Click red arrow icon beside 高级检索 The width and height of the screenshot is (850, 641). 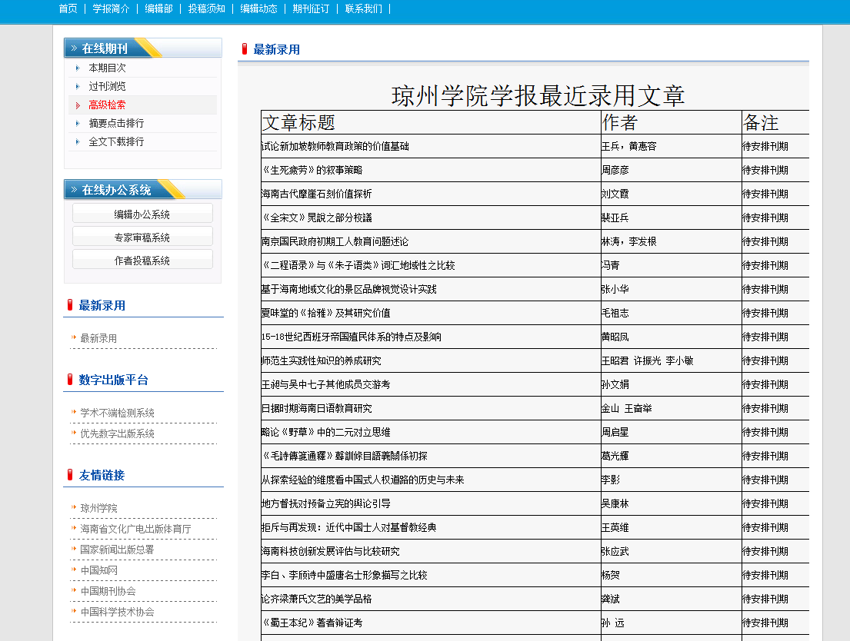pos(78,105)
